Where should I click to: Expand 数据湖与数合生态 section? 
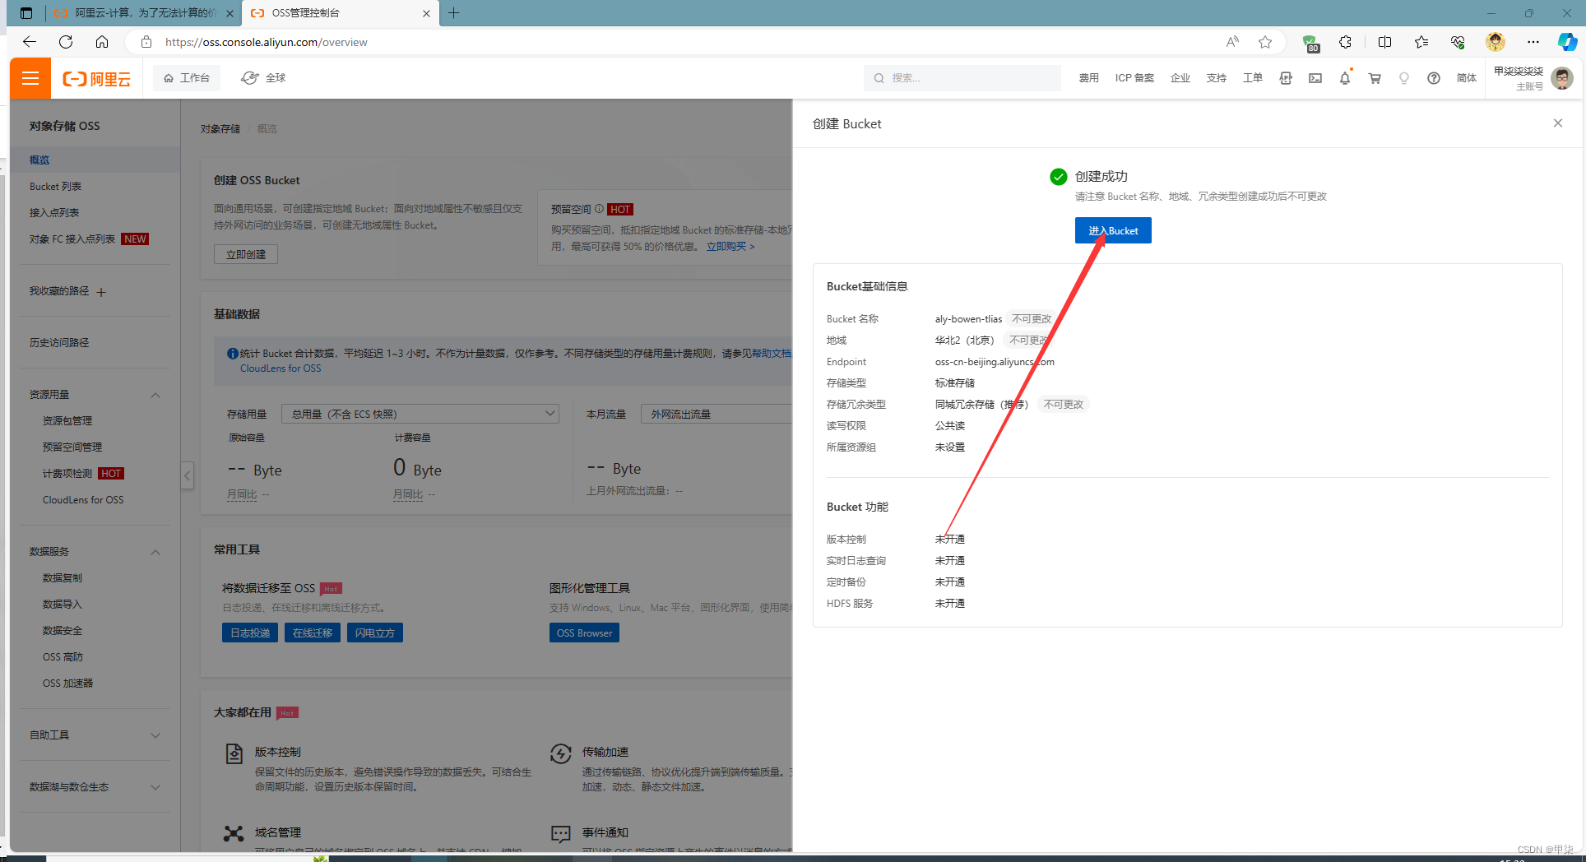point(155,787)
